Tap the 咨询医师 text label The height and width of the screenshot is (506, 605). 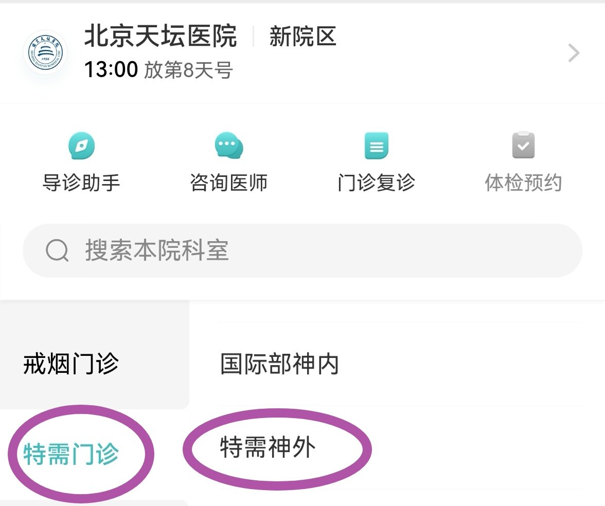(228, 183)
